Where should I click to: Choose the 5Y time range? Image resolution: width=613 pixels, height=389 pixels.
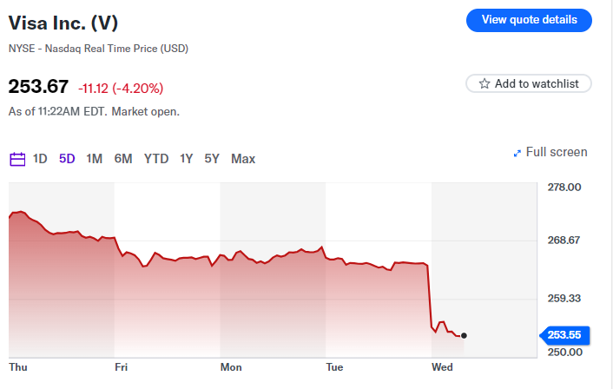[x=212, y=159]
